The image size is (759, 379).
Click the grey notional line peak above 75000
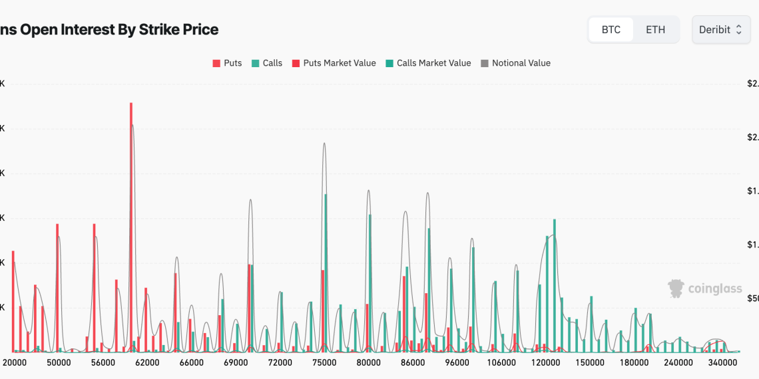pos(324,144)
